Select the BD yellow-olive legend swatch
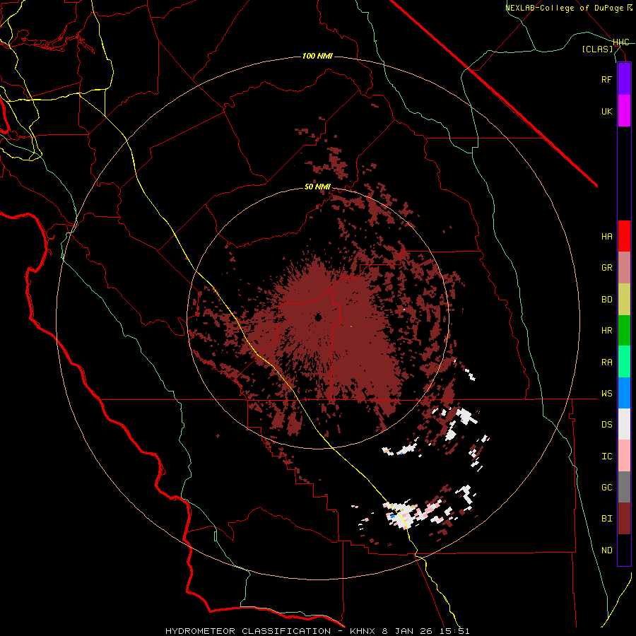 coord(624,299)
